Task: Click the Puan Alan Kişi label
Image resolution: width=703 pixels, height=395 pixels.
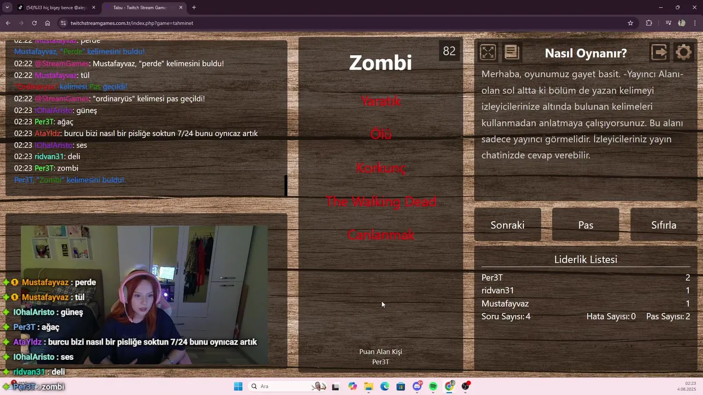Action: [381, 352]
